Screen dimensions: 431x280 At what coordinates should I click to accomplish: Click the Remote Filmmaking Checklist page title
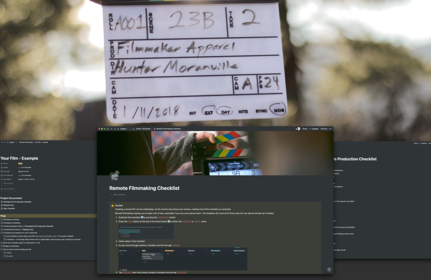pyautogui.click(x=144, y=188)
